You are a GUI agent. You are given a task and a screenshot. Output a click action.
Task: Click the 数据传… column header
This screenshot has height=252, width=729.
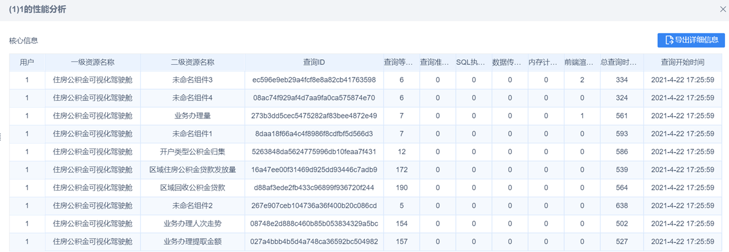510,63
